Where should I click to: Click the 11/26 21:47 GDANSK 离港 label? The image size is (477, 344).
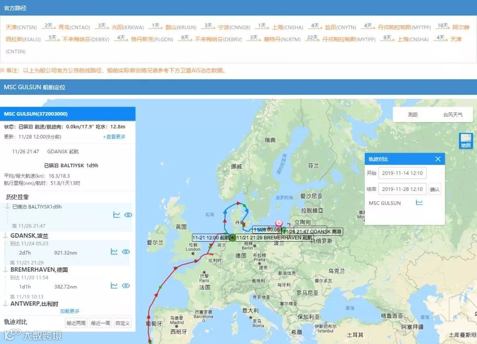tap(312, 232)
